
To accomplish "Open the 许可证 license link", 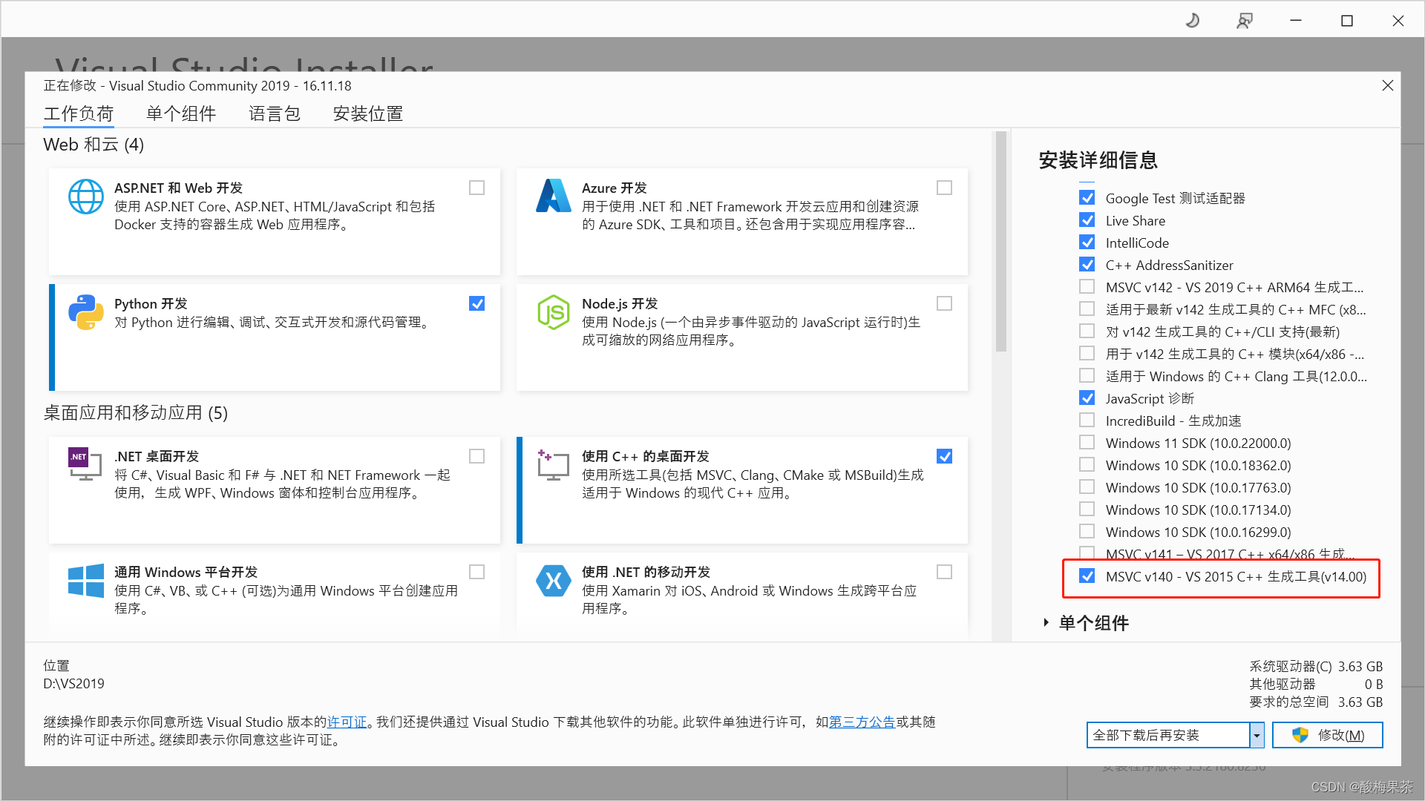I will 347,722.
